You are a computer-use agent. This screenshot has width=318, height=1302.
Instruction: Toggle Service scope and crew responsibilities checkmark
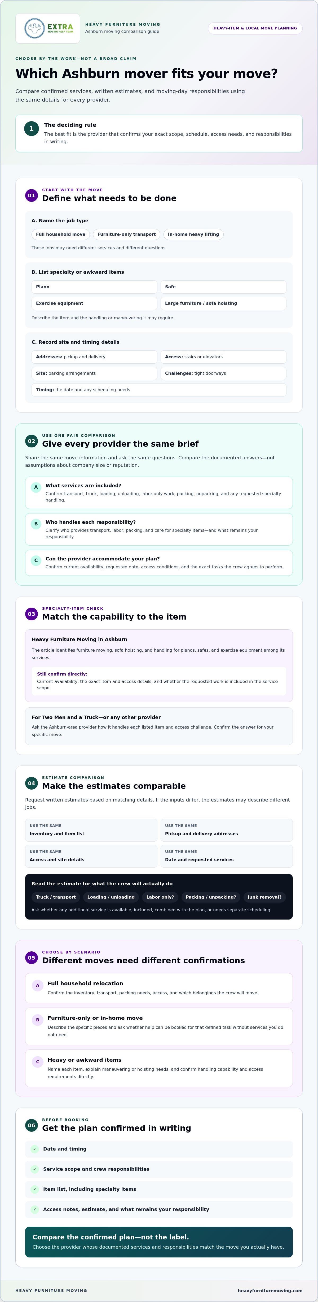(x=35, y=1169)
